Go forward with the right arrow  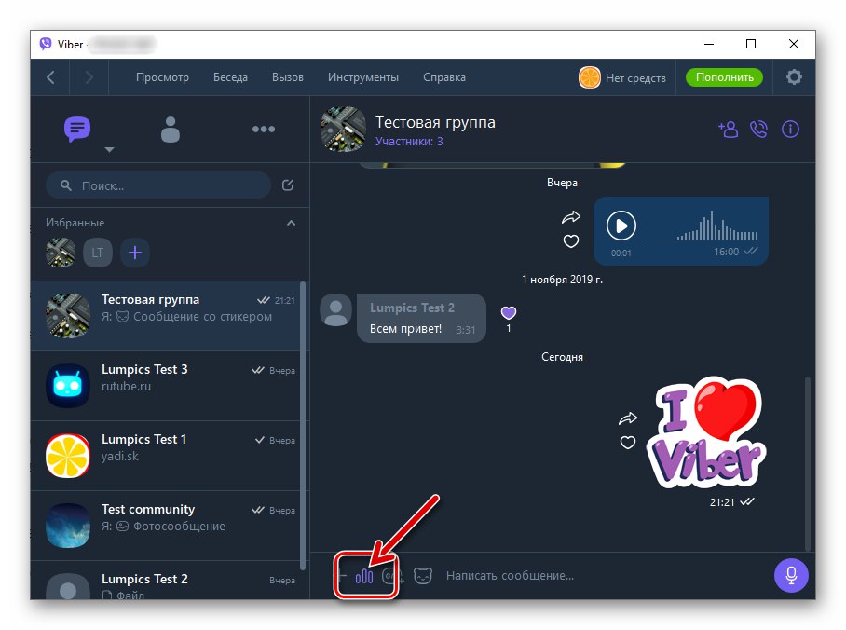tap(89, 77)
